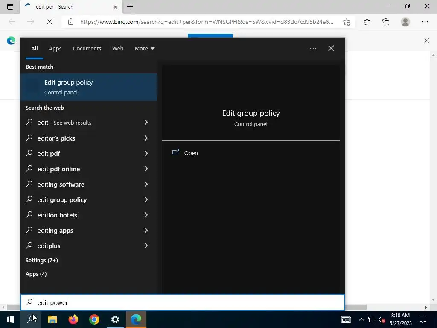Switch to the Web search tab
The width and height of the screenshot is (437, 328).
[118, 48]
